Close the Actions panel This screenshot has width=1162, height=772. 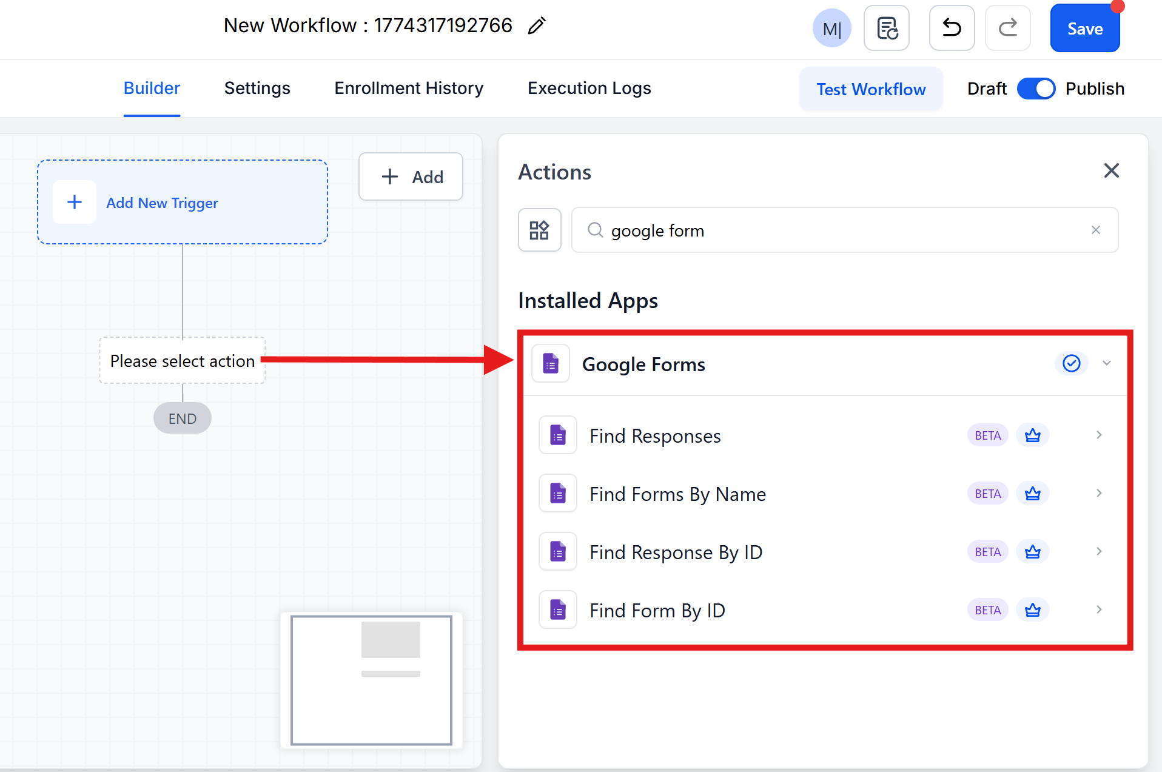1111,171
